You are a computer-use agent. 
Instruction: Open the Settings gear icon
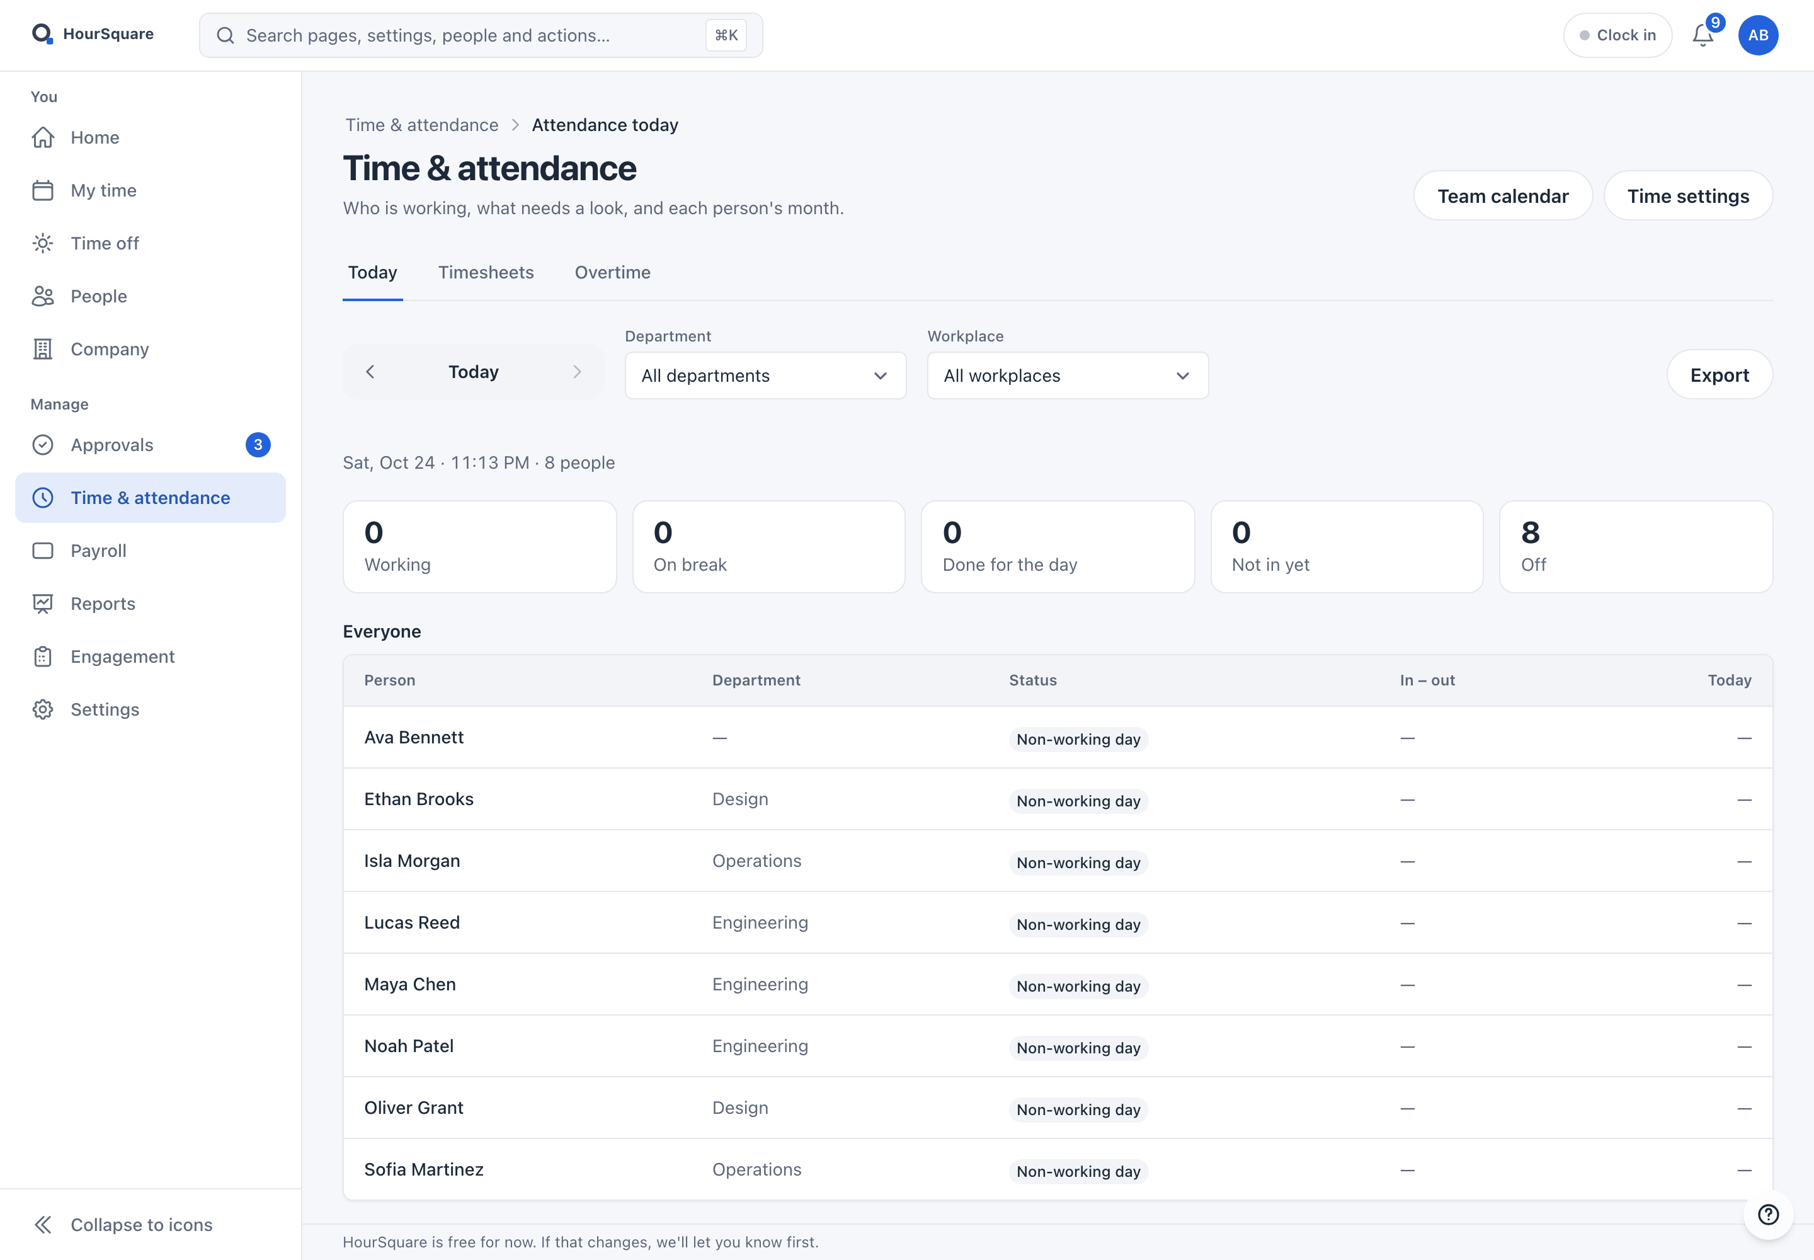43,709
